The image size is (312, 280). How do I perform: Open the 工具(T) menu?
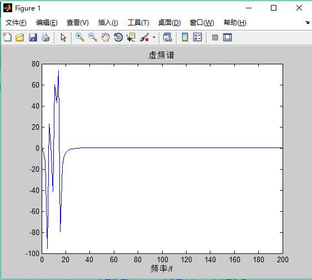138,23
